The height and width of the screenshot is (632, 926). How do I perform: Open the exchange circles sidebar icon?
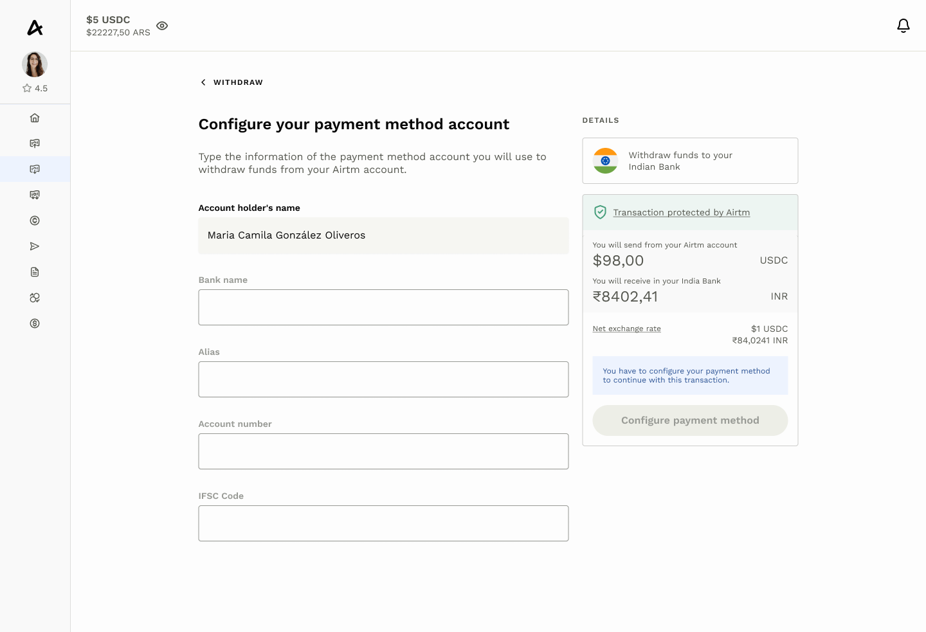pos(35,298)
